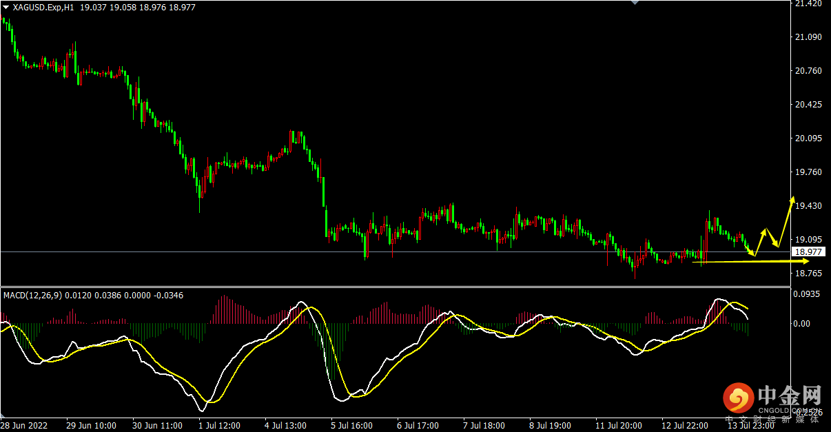The image size is (831, 432).
Task: Click the gray chart shift triangle marker
Action: point(635,3)
